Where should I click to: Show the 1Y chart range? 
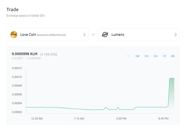[x=164, y=56]
